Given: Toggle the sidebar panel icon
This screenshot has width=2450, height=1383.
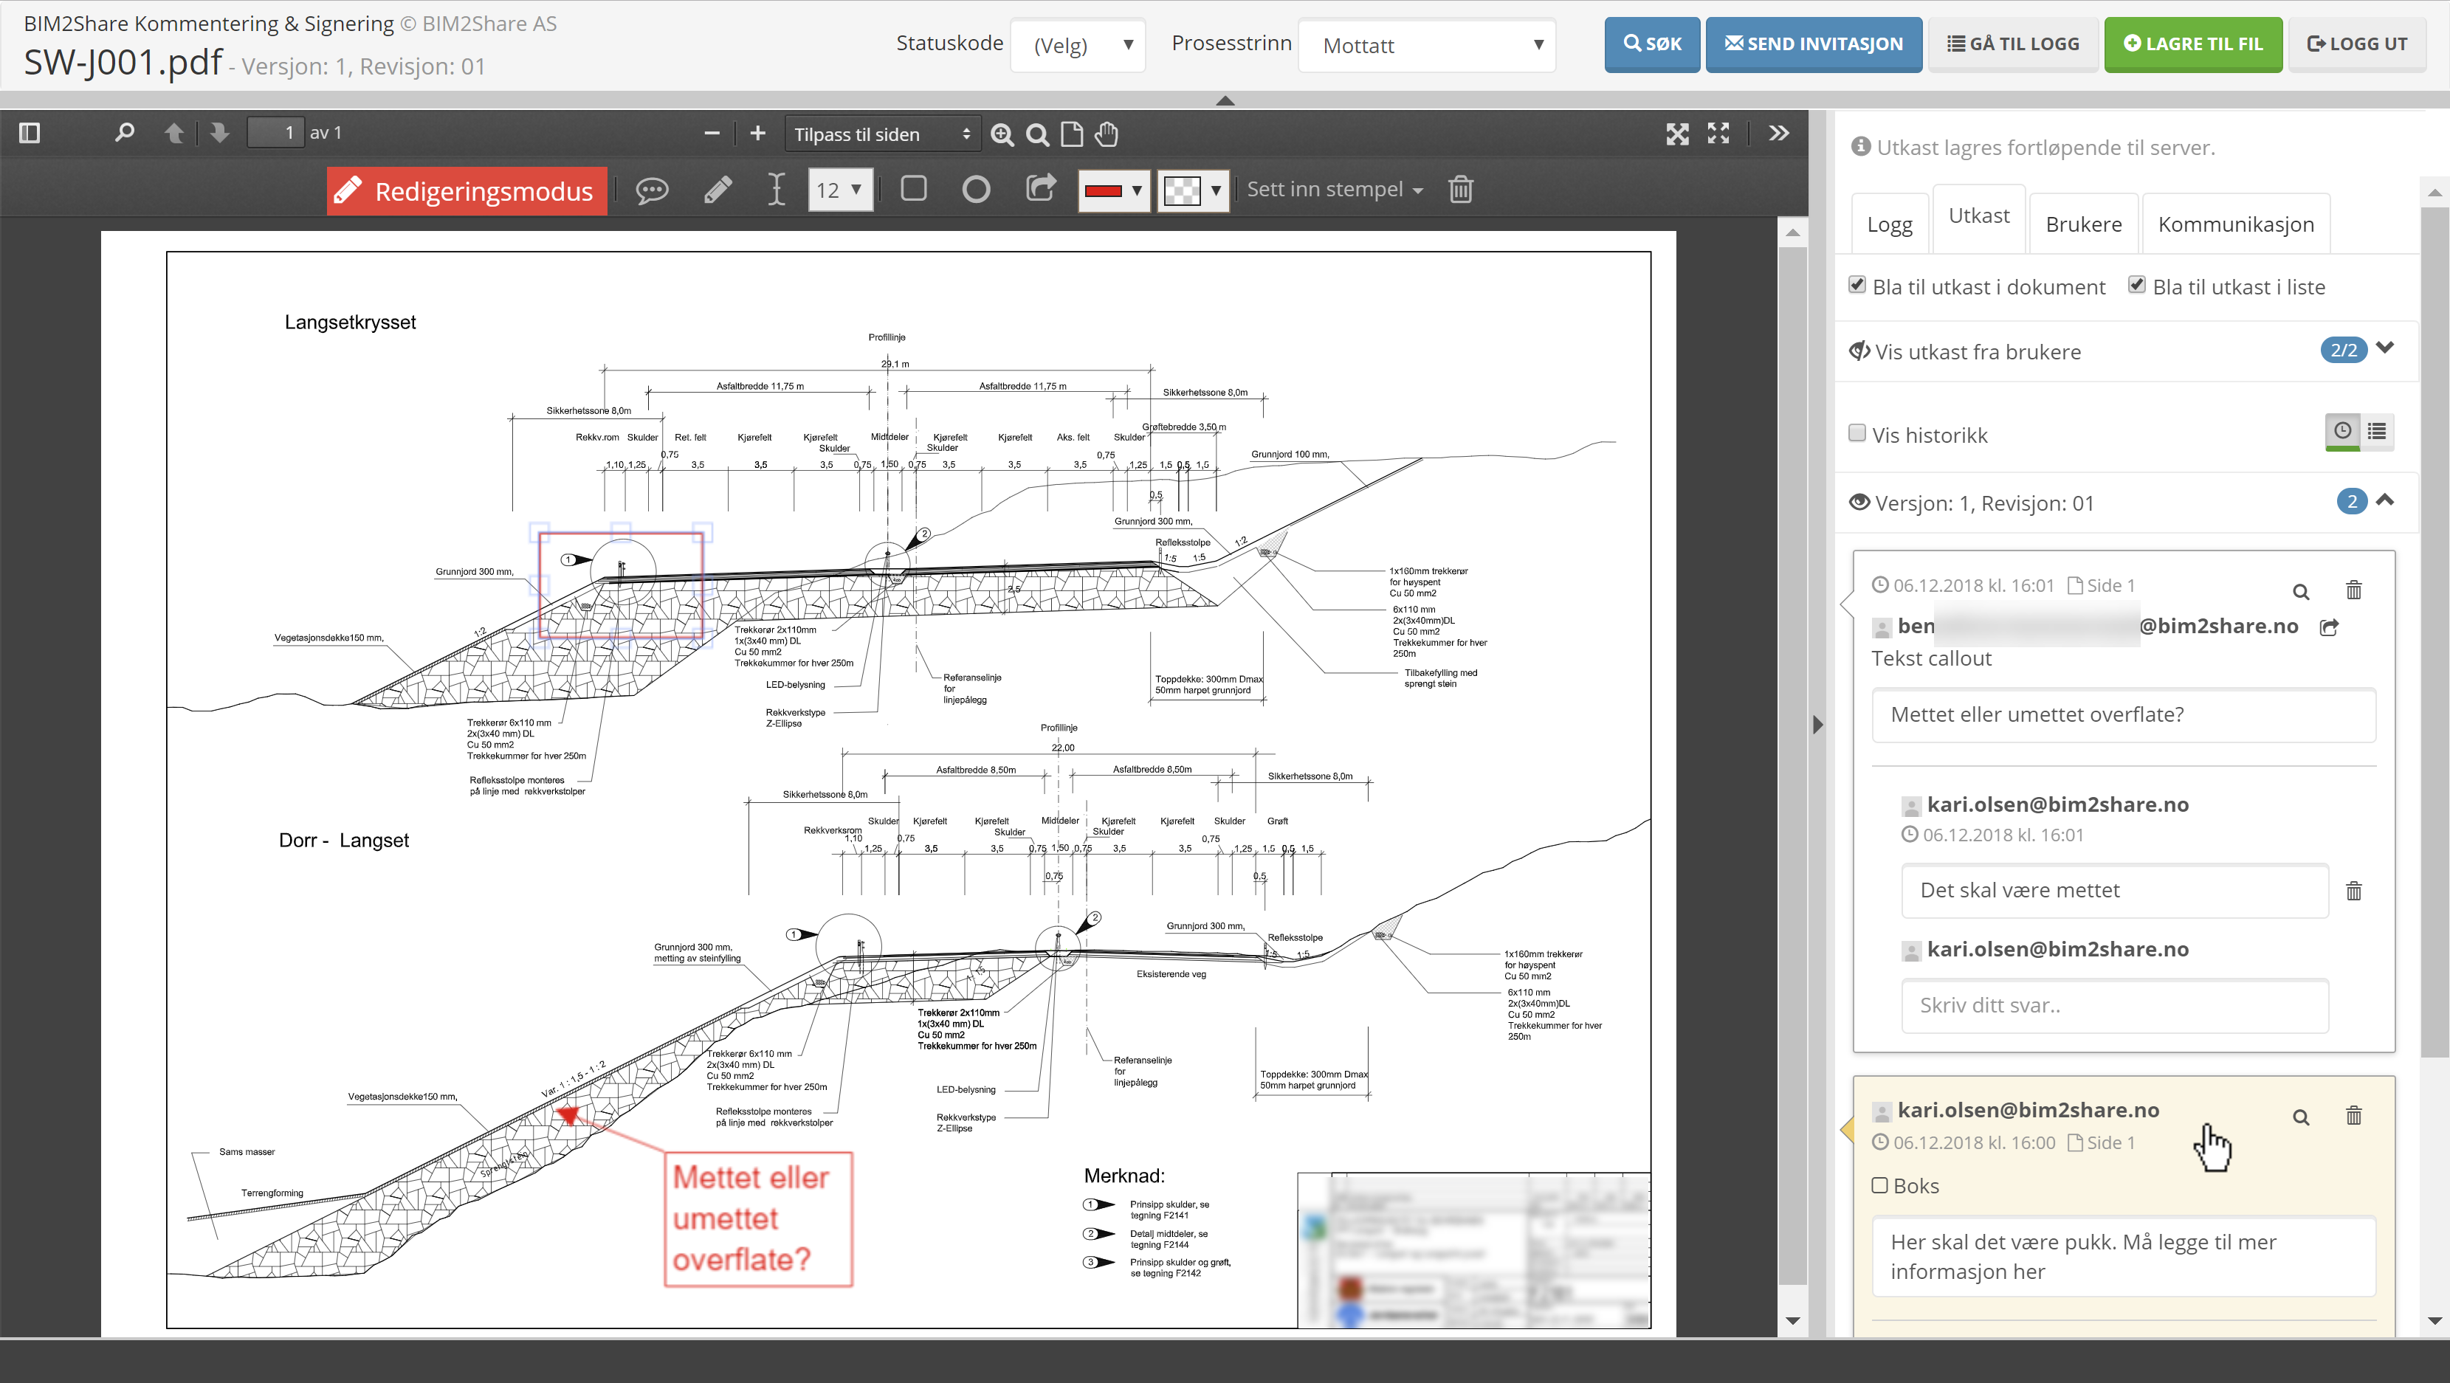Looking at the screenshot, I should [30, 133].
